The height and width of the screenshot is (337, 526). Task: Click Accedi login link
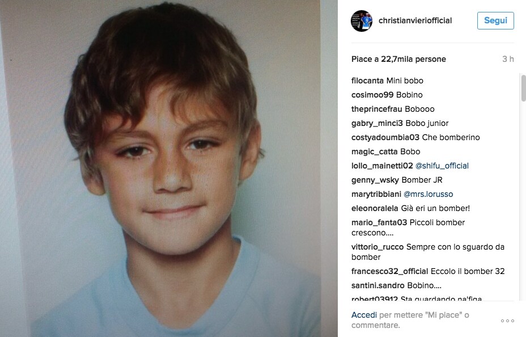[x=364, y=315]
